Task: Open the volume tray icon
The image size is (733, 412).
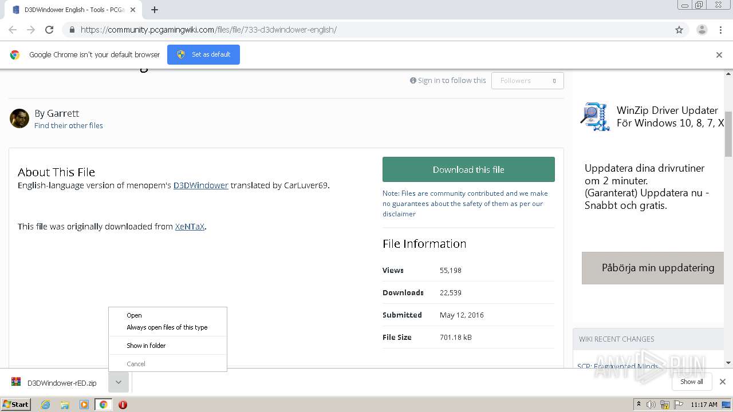Action: pyautogui.click(x=651, y=405)
